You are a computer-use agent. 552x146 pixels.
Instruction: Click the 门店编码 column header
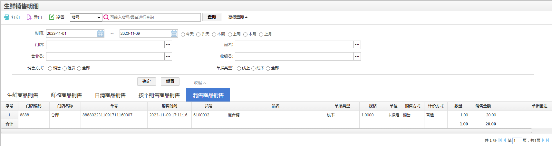34,106
